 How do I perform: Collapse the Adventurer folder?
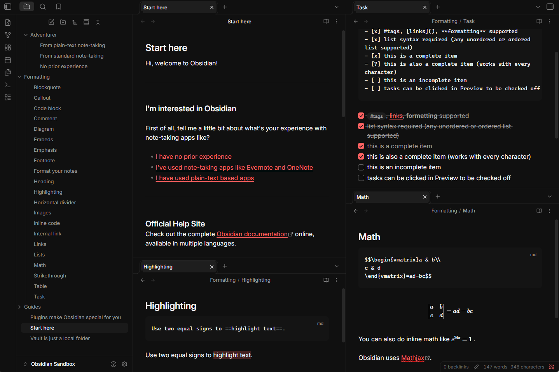point(26,35)
